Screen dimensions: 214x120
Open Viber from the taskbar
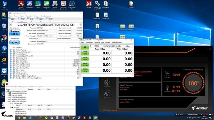click(x=63, y=118)
